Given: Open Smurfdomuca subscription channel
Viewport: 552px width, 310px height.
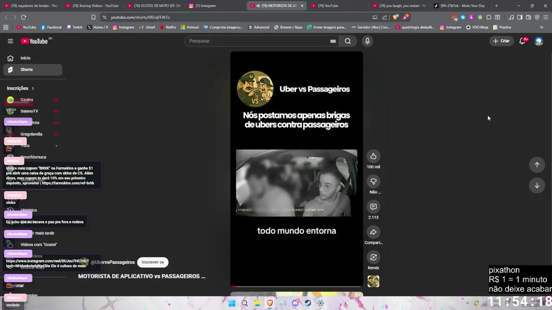Looking at the screenshot, I should click(x=33, y=157).
